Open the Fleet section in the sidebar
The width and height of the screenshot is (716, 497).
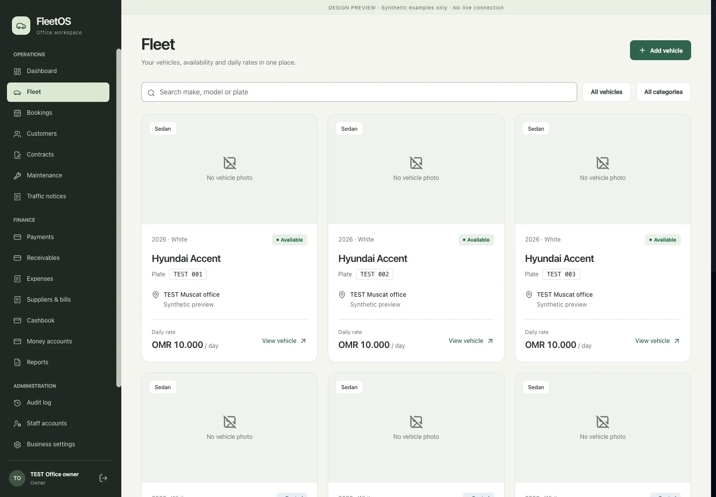pyautogui.click(x=58, y=92)
